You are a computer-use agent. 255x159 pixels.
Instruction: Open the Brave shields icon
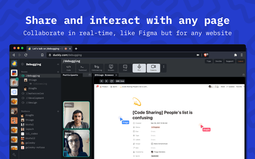coord(206,55)
